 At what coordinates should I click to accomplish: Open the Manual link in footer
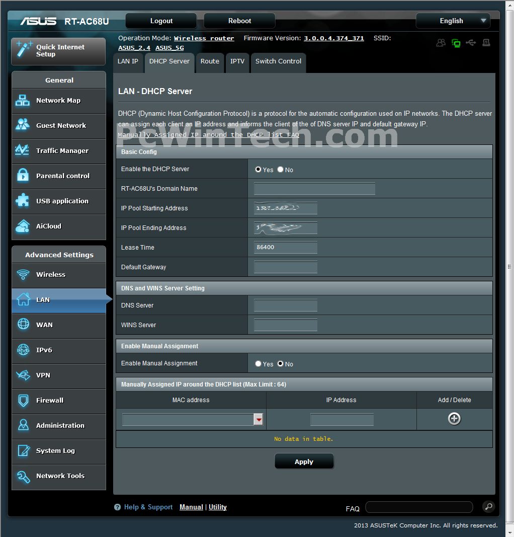click(191, 507)
